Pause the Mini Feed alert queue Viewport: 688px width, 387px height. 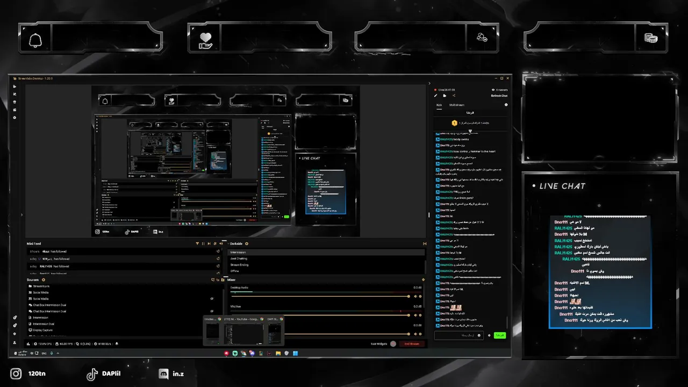coord(203,243)
